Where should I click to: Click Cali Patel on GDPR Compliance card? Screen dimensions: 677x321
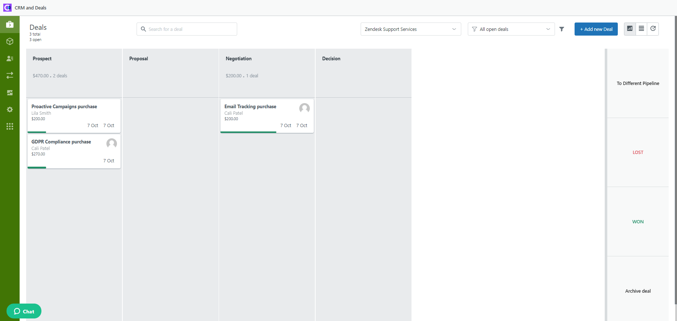(x=40, y=149)
